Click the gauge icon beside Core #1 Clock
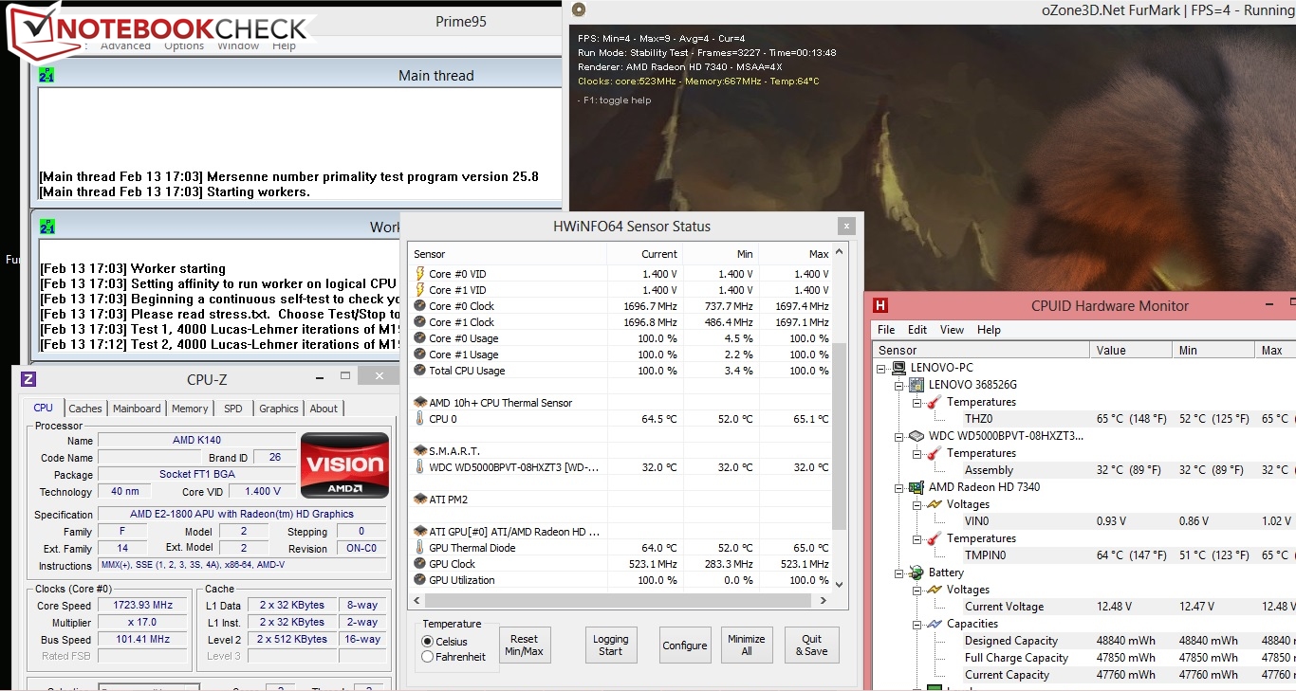 (420, 322)
